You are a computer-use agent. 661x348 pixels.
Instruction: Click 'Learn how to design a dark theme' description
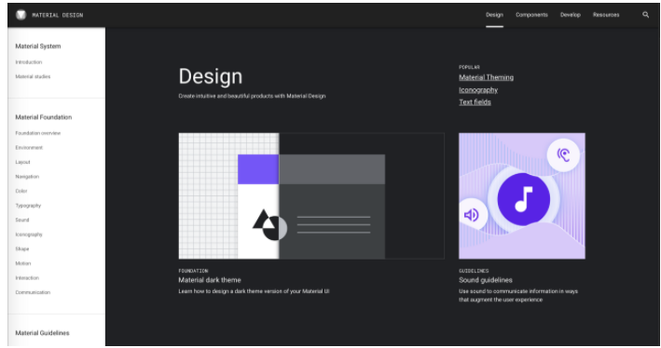pos(254,291)
